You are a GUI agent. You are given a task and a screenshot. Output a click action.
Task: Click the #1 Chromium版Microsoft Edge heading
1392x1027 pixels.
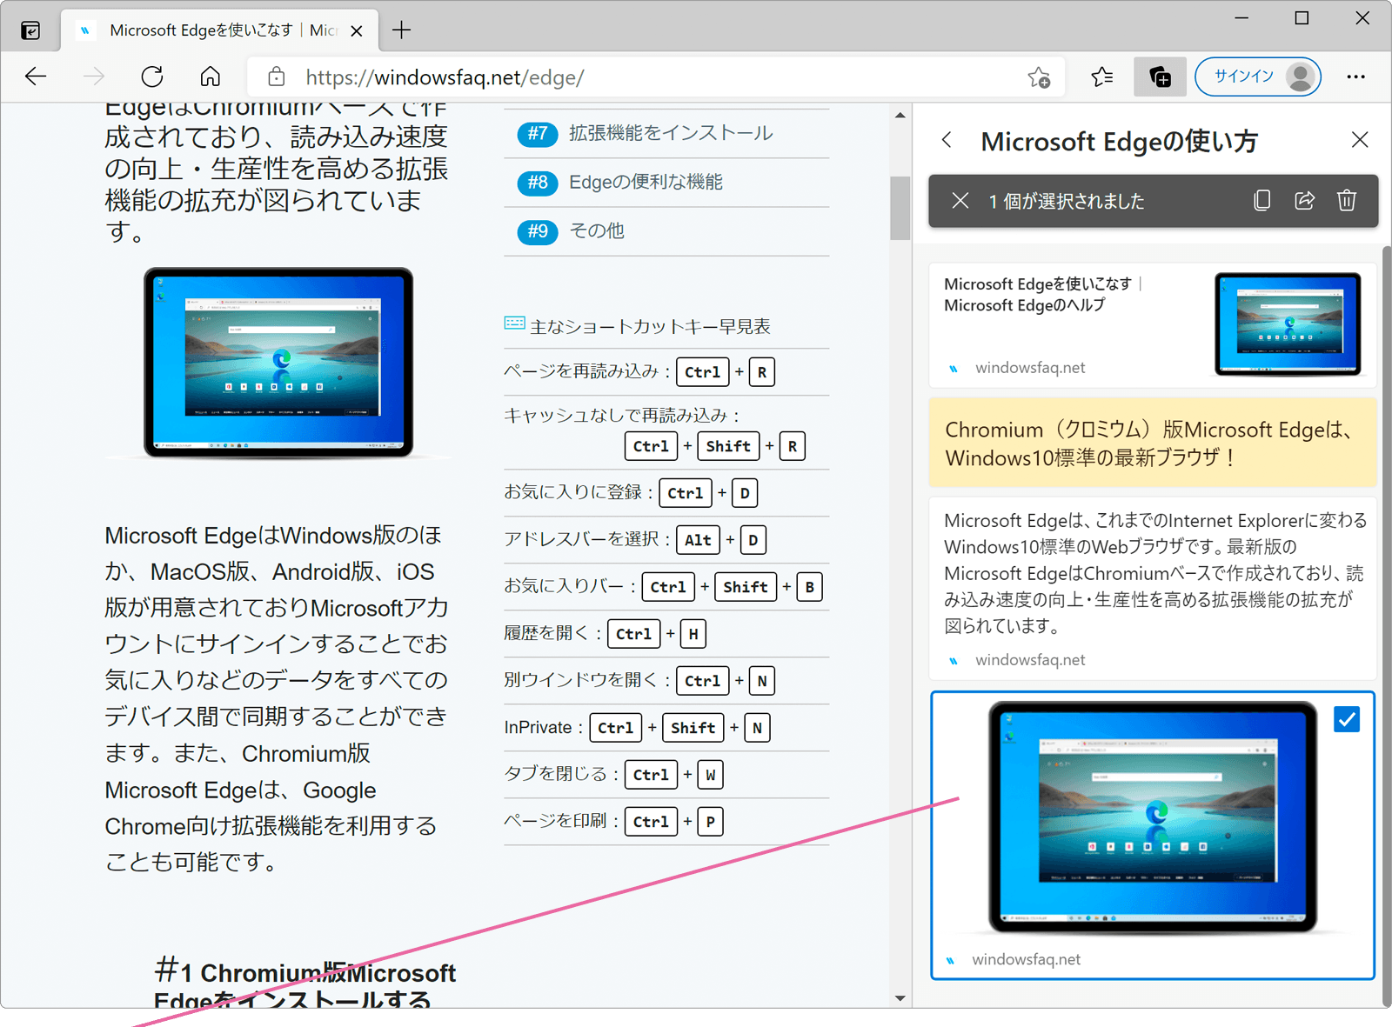click(x=304, y=985)
